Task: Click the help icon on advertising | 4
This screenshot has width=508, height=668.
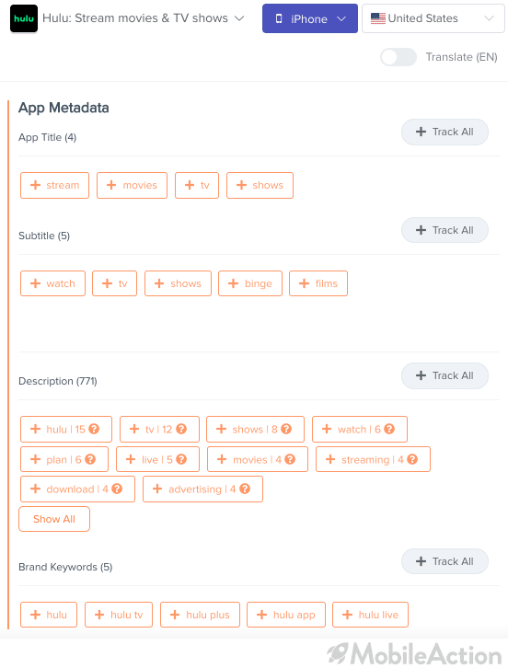Action: coord(245,489)
